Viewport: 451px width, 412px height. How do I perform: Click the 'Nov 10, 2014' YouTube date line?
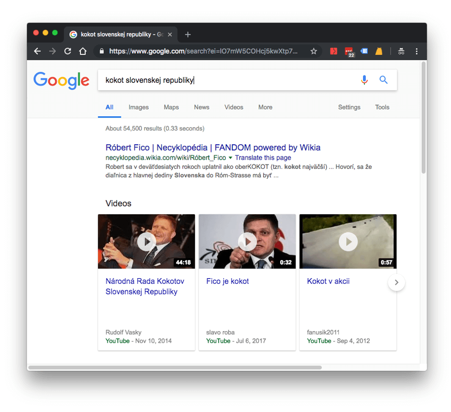point(138,341)
